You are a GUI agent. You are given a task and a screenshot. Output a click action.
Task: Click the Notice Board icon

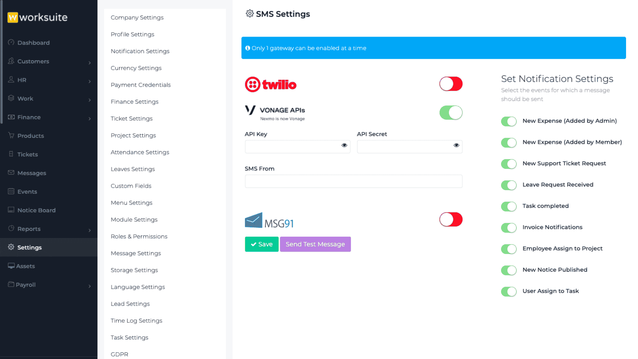click(11, 210)
